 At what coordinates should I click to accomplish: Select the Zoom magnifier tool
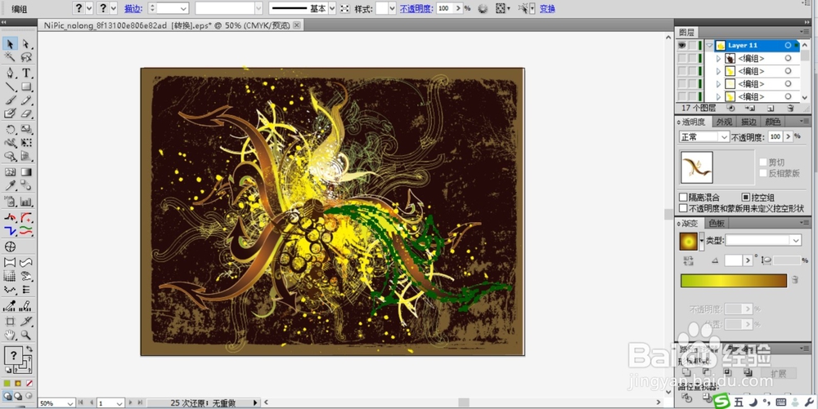[26, 335]
